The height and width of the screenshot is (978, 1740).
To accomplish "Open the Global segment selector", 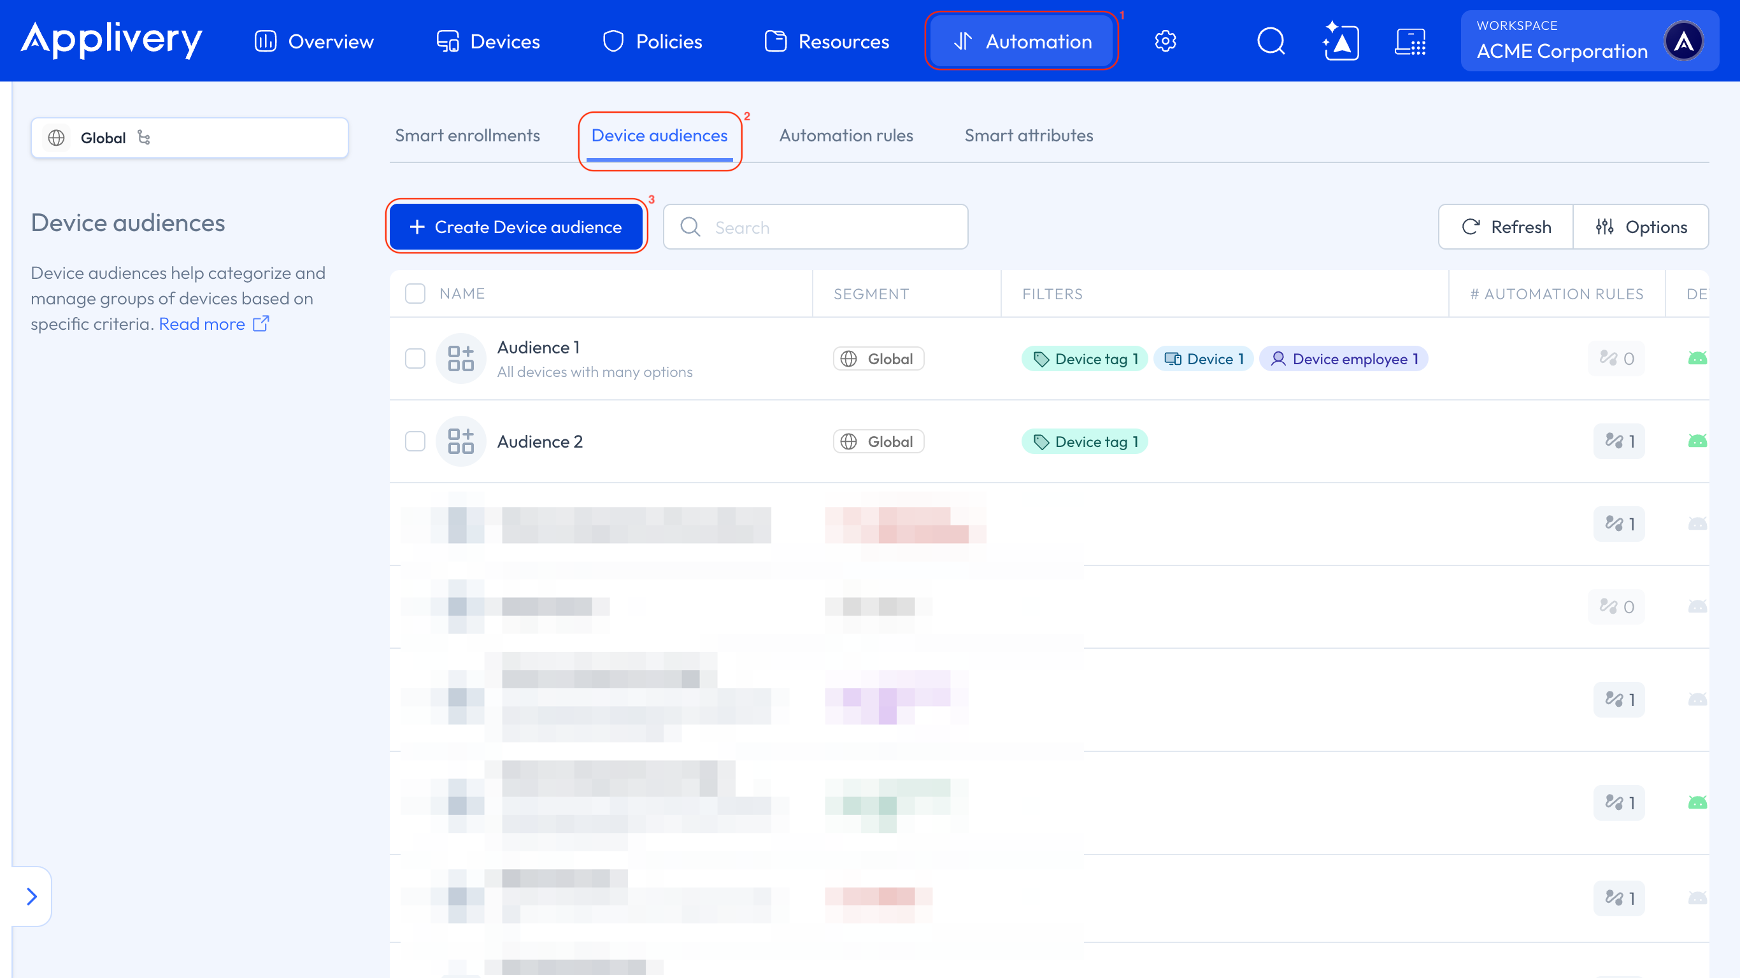I will pos(190,138).
